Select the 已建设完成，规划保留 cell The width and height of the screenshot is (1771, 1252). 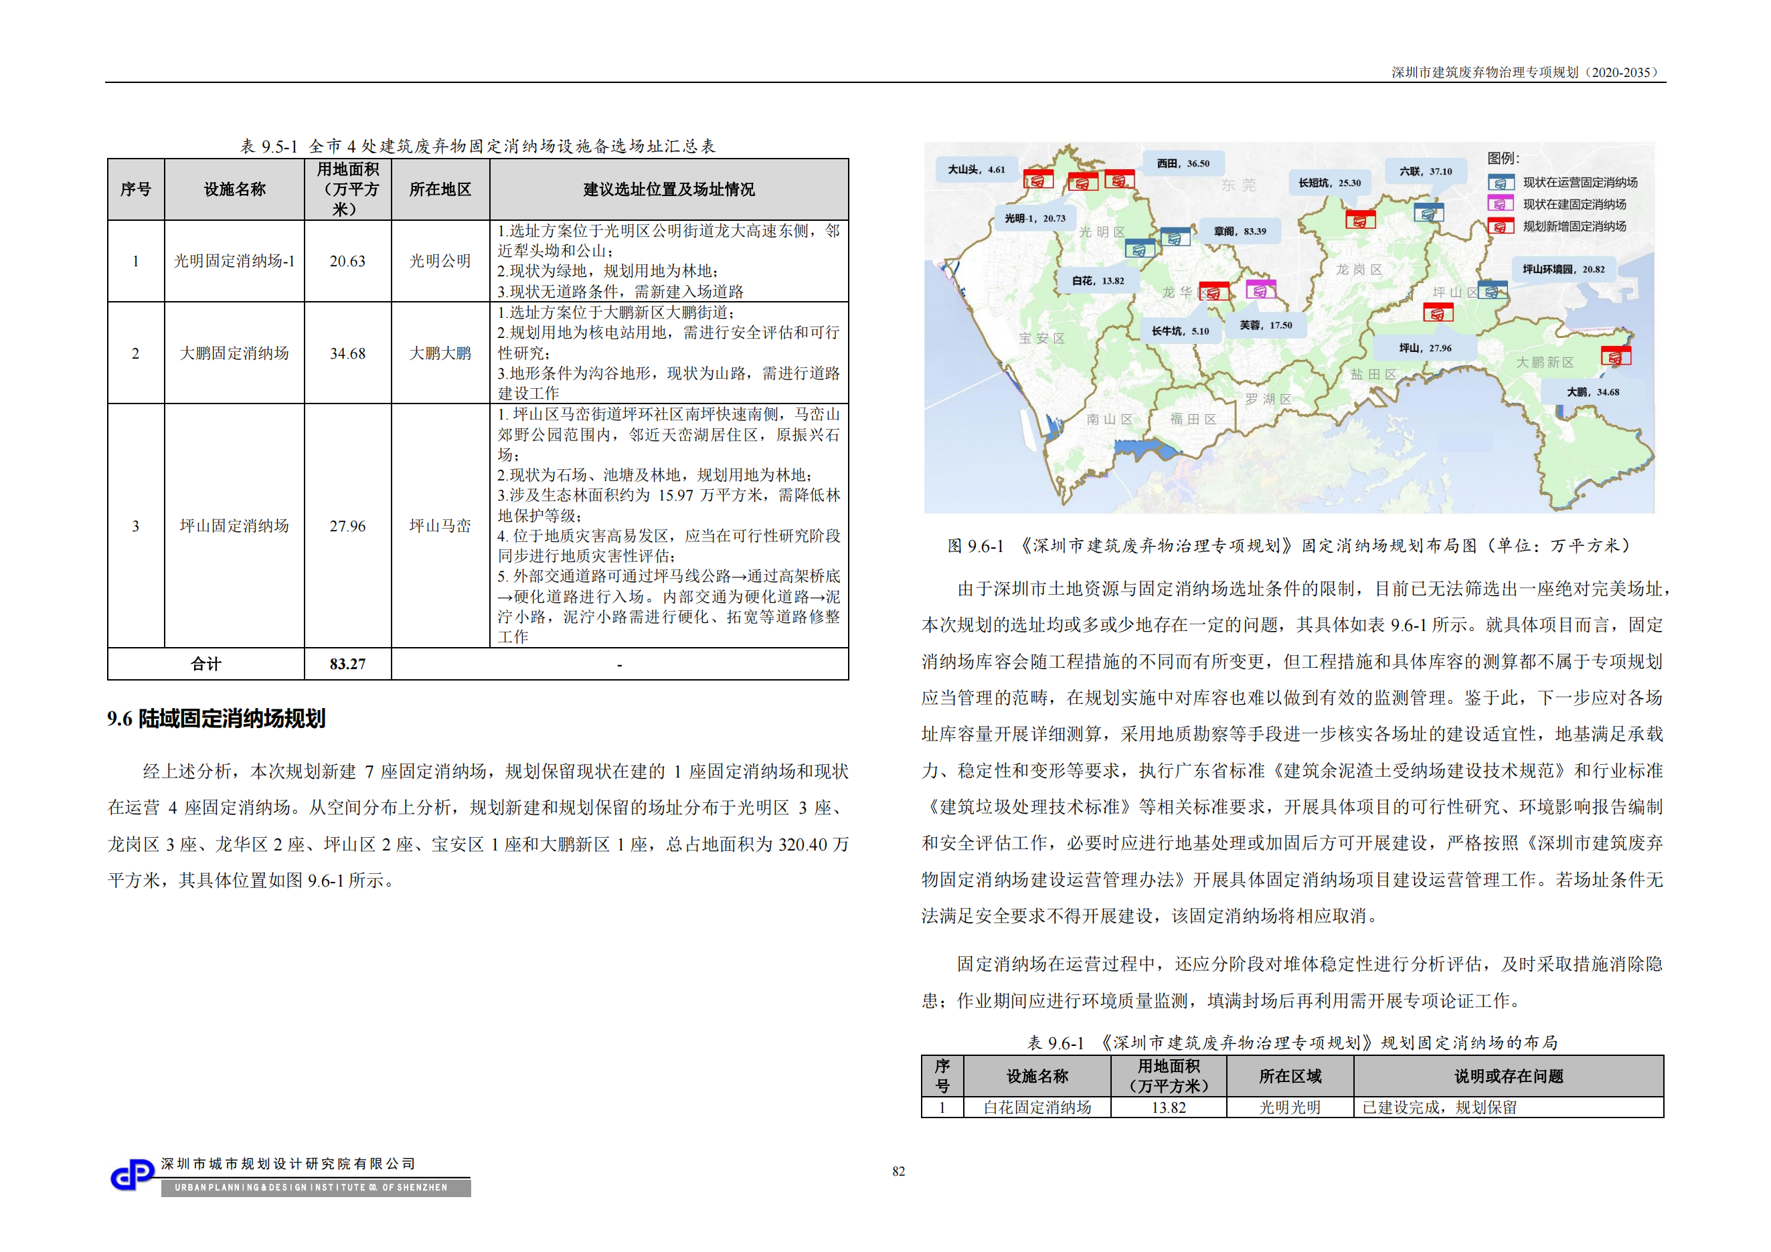point(1509,1107)
